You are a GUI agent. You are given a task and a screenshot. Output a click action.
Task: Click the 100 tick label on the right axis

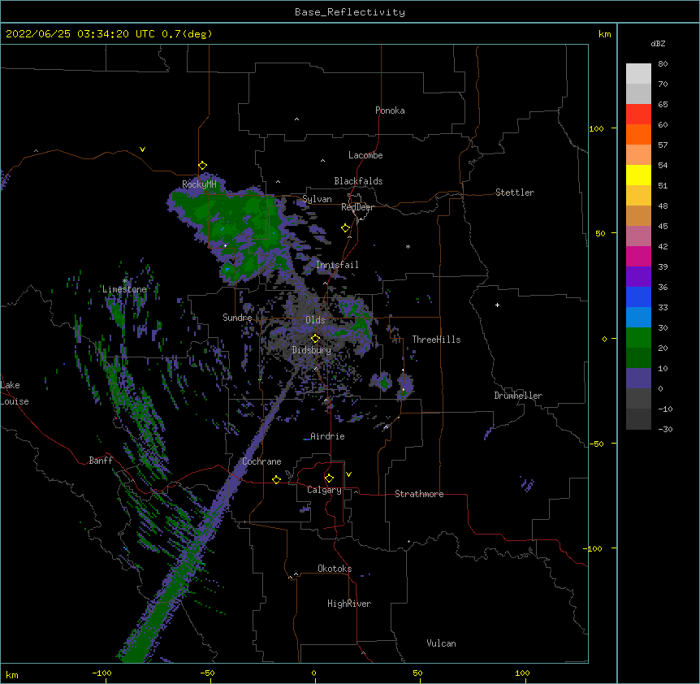pyautogui.click(x=596, y=128)
